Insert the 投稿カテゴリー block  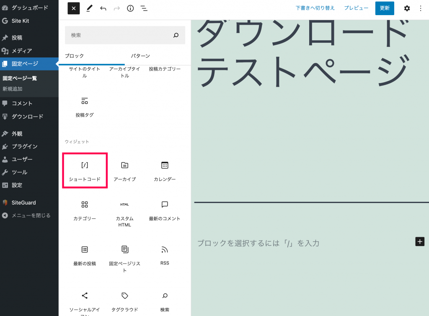165,69
